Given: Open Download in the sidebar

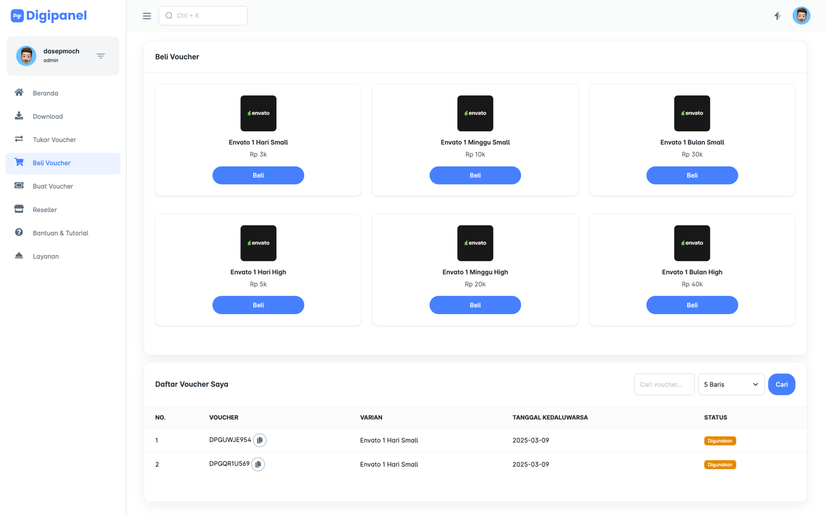Looking at the screenshot, I should coord(63,116).
